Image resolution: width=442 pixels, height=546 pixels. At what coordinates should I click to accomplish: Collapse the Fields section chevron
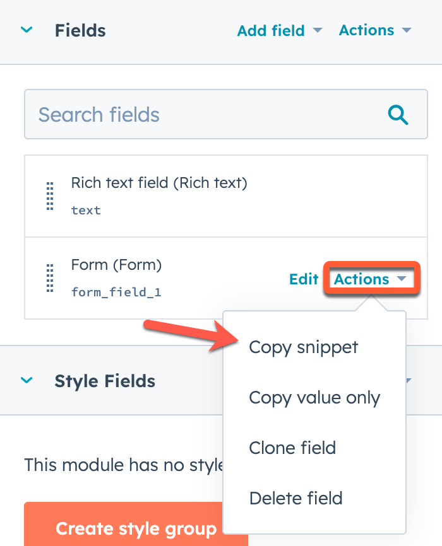pos(27,30)
